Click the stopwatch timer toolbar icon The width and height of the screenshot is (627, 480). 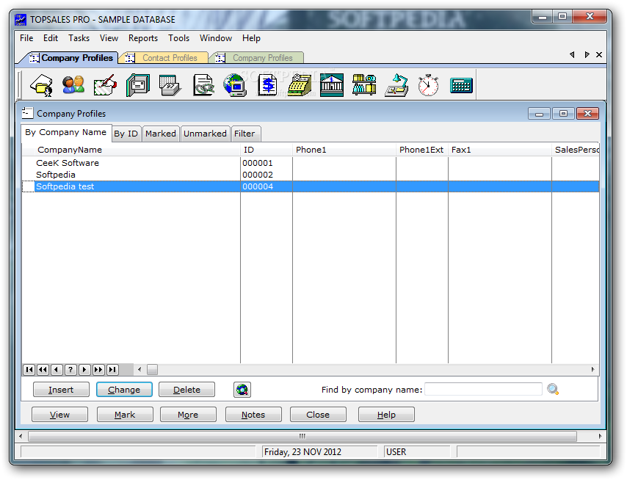pos(428,85)
